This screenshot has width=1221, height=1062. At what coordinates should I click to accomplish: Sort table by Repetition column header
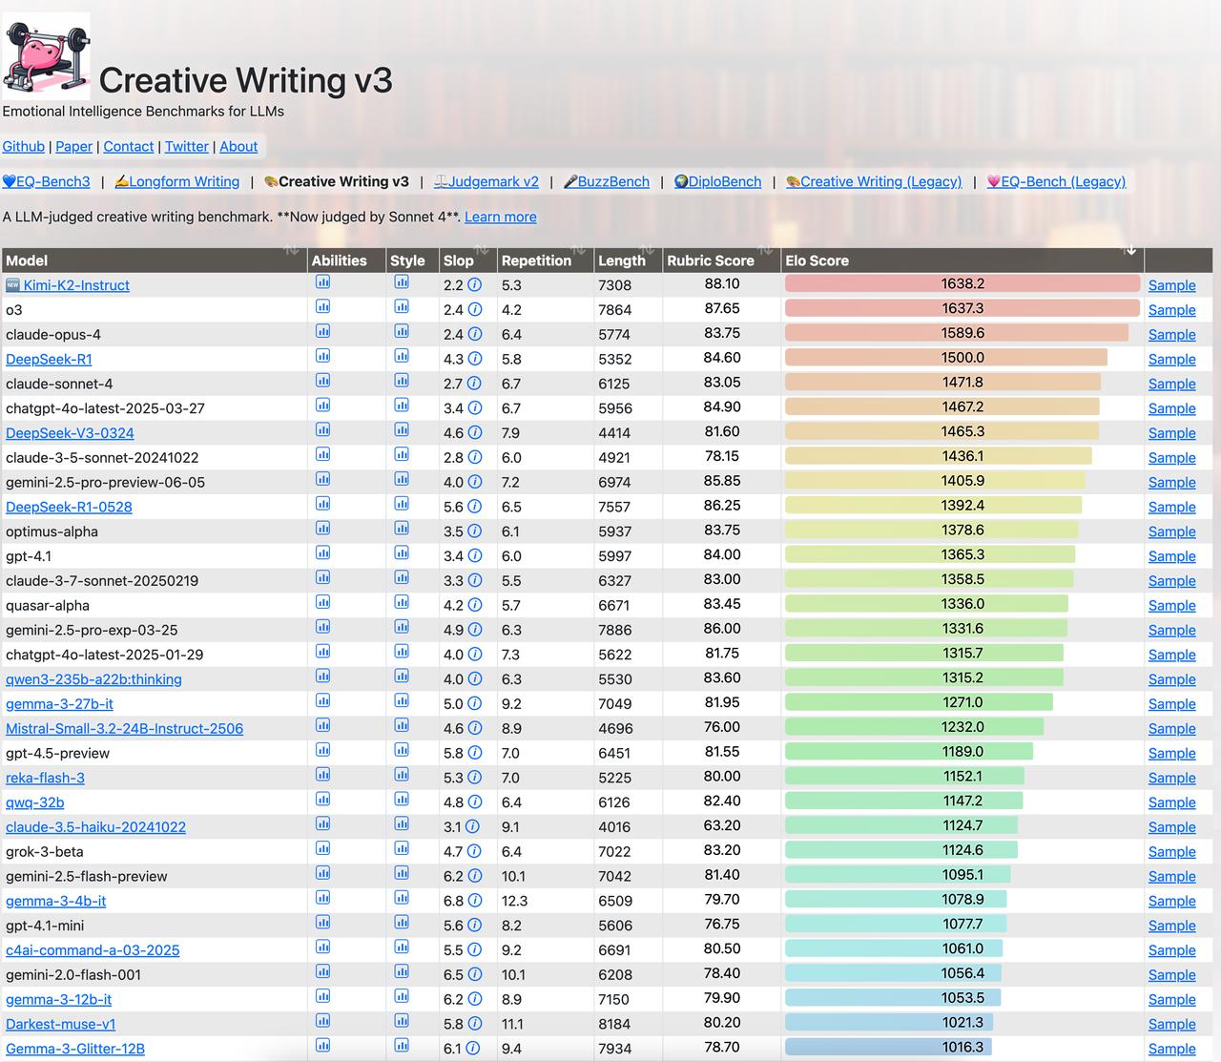pos(546,260)
